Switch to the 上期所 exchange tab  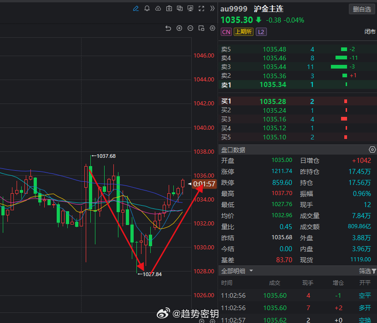[x=243, y=32]
